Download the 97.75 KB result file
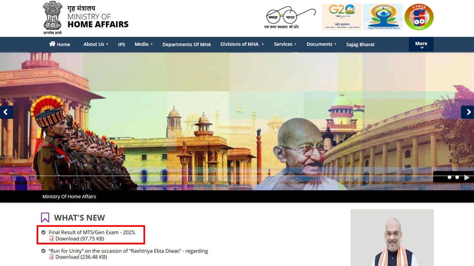The height and width of the screenshot is (266, 474). 80,239
